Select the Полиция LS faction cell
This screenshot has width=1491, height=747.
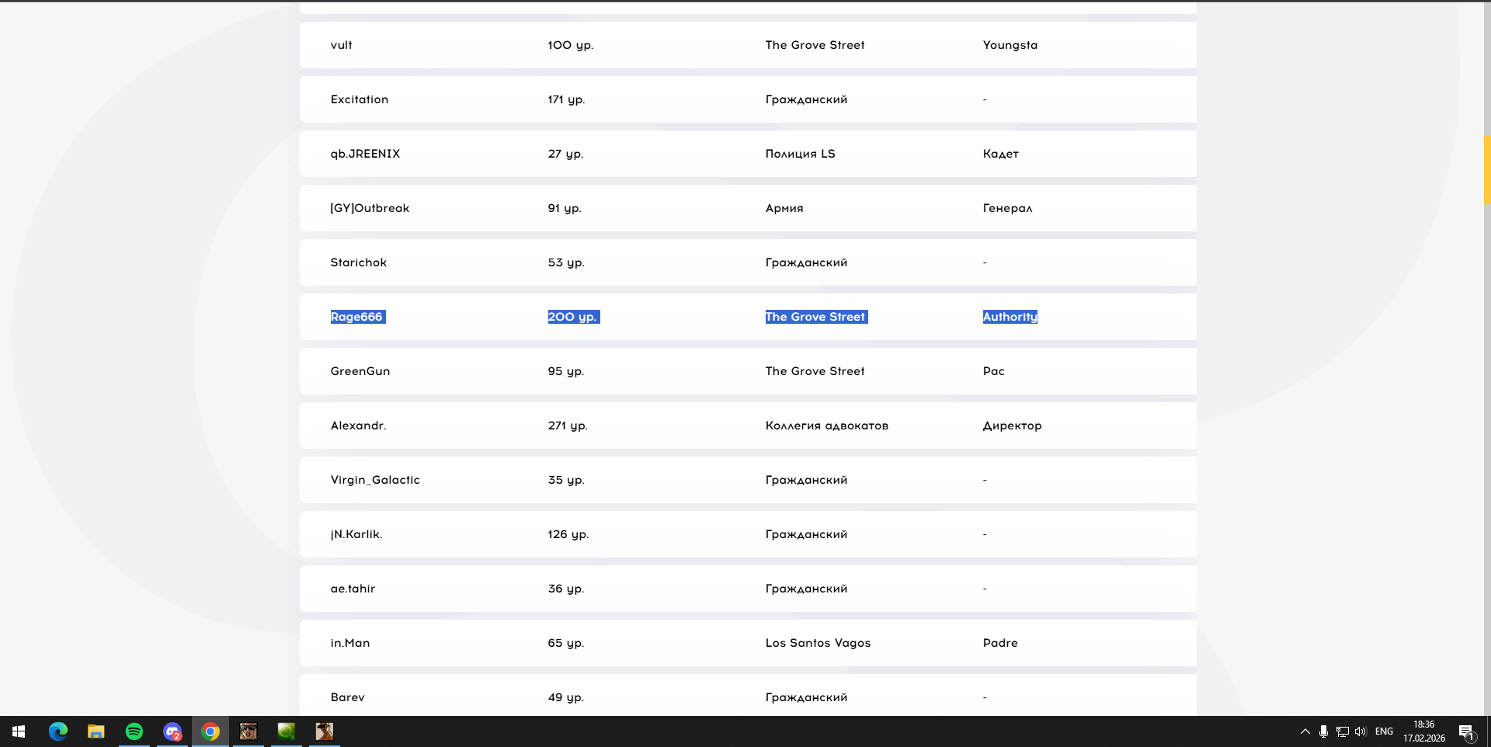click(800, 154)
